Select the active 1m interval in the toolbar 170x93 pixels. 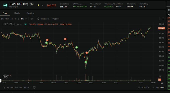(x=22, y=19)
